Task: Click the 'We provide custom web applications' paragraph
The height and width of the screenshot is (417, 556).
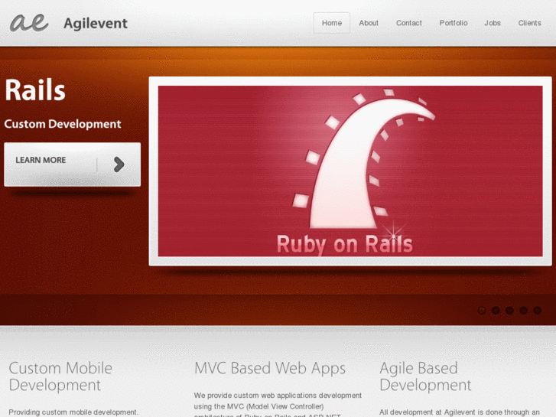Action: 278,405
